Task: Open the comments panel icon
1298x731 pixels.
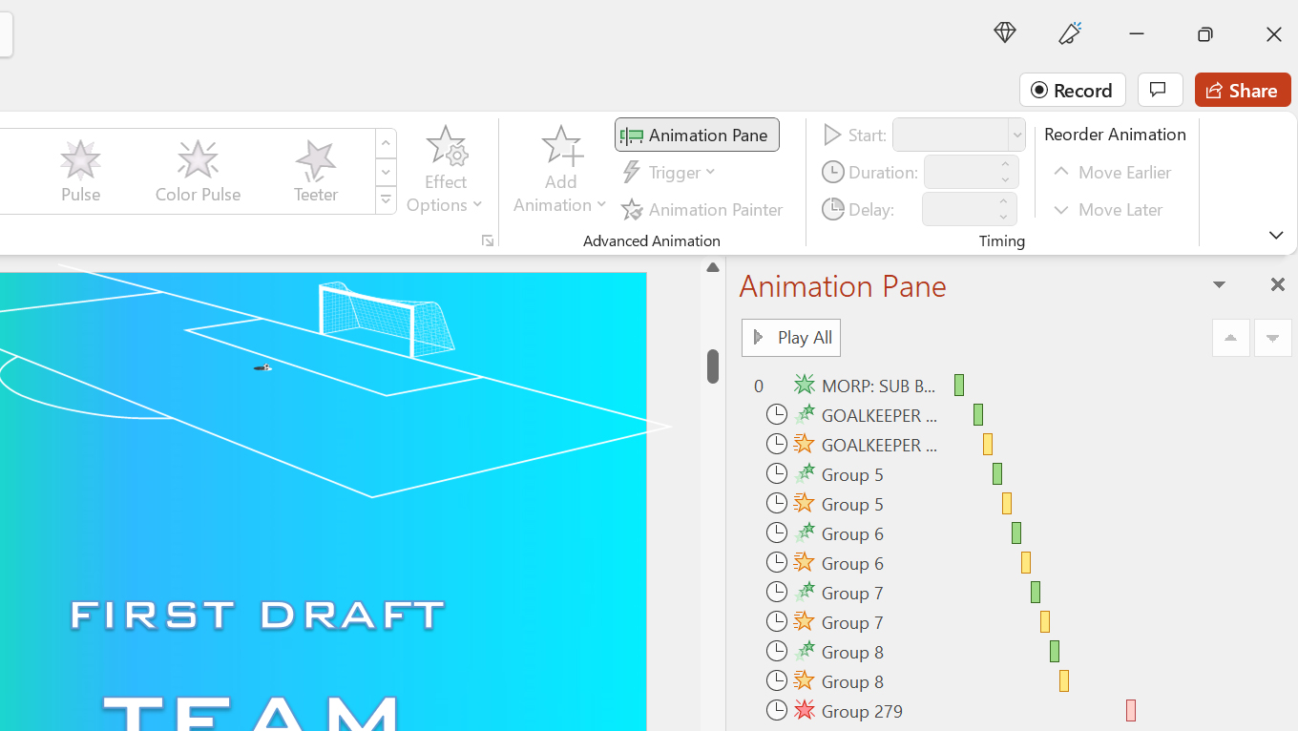Action: [x=1160, y=90]
